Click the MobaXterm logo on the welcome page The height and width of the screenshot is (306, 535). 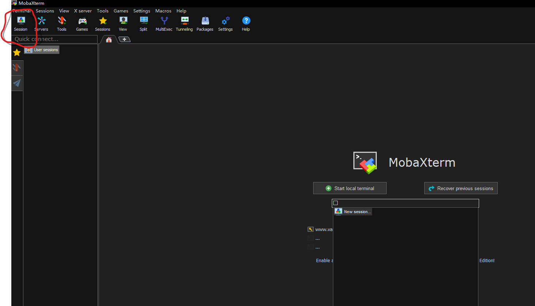coord(365,162)
